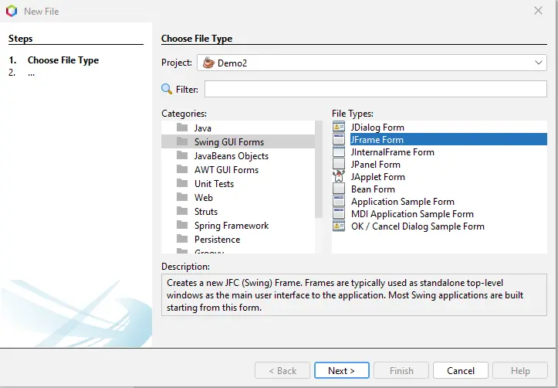This screenshot has width=558, height=388.
Task: Click the Help button
Action: tap(520, 370)
